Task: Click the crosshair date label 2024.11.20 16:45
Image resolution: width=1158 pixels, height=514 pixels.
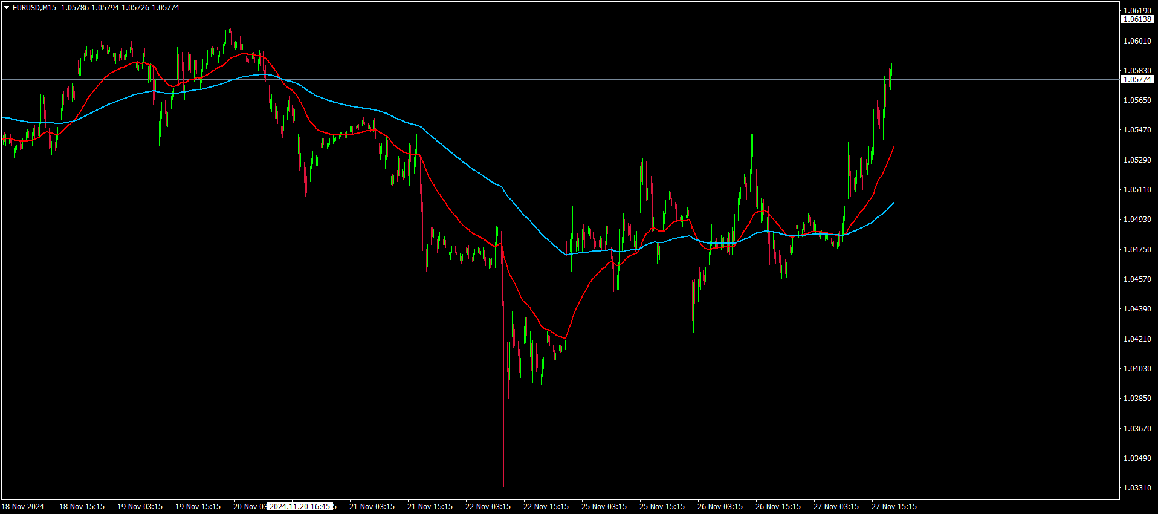Action: [x=300, y=507]
